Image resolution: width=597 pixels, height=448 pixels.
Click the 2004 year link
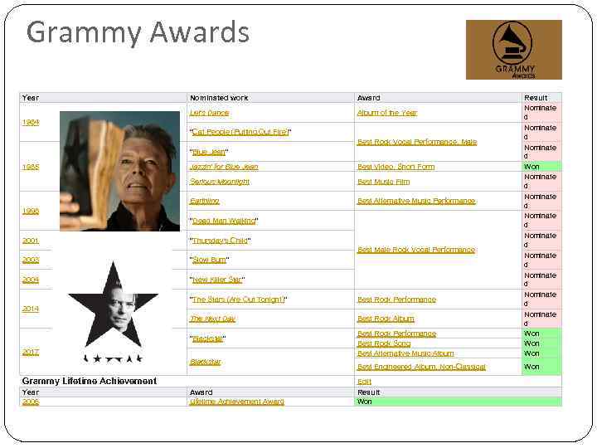coord(31,280)
